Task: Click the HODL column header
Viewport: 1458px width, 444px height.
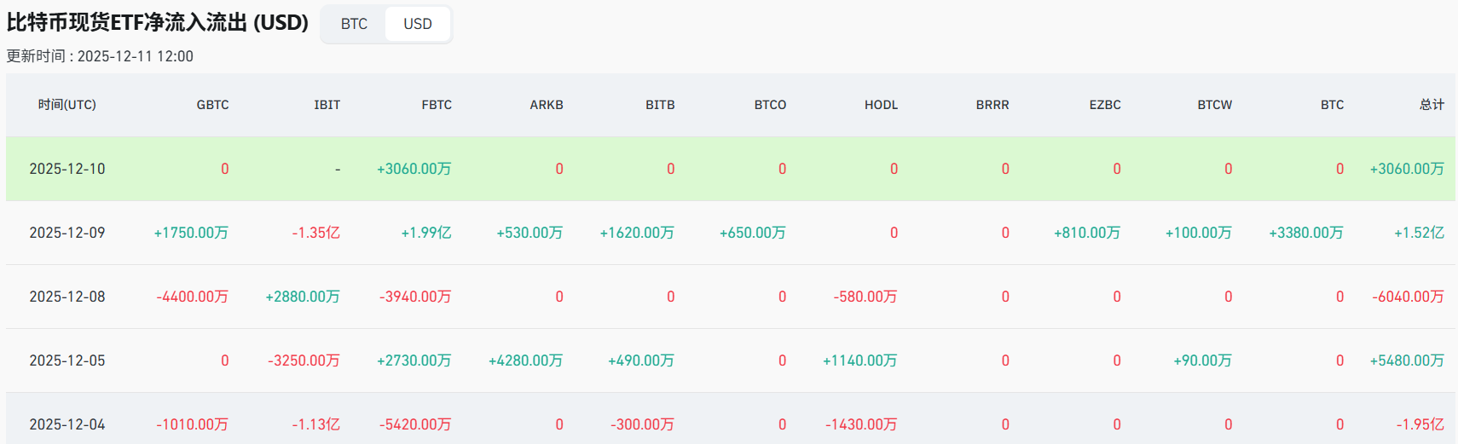Action: tap(881, 105)
